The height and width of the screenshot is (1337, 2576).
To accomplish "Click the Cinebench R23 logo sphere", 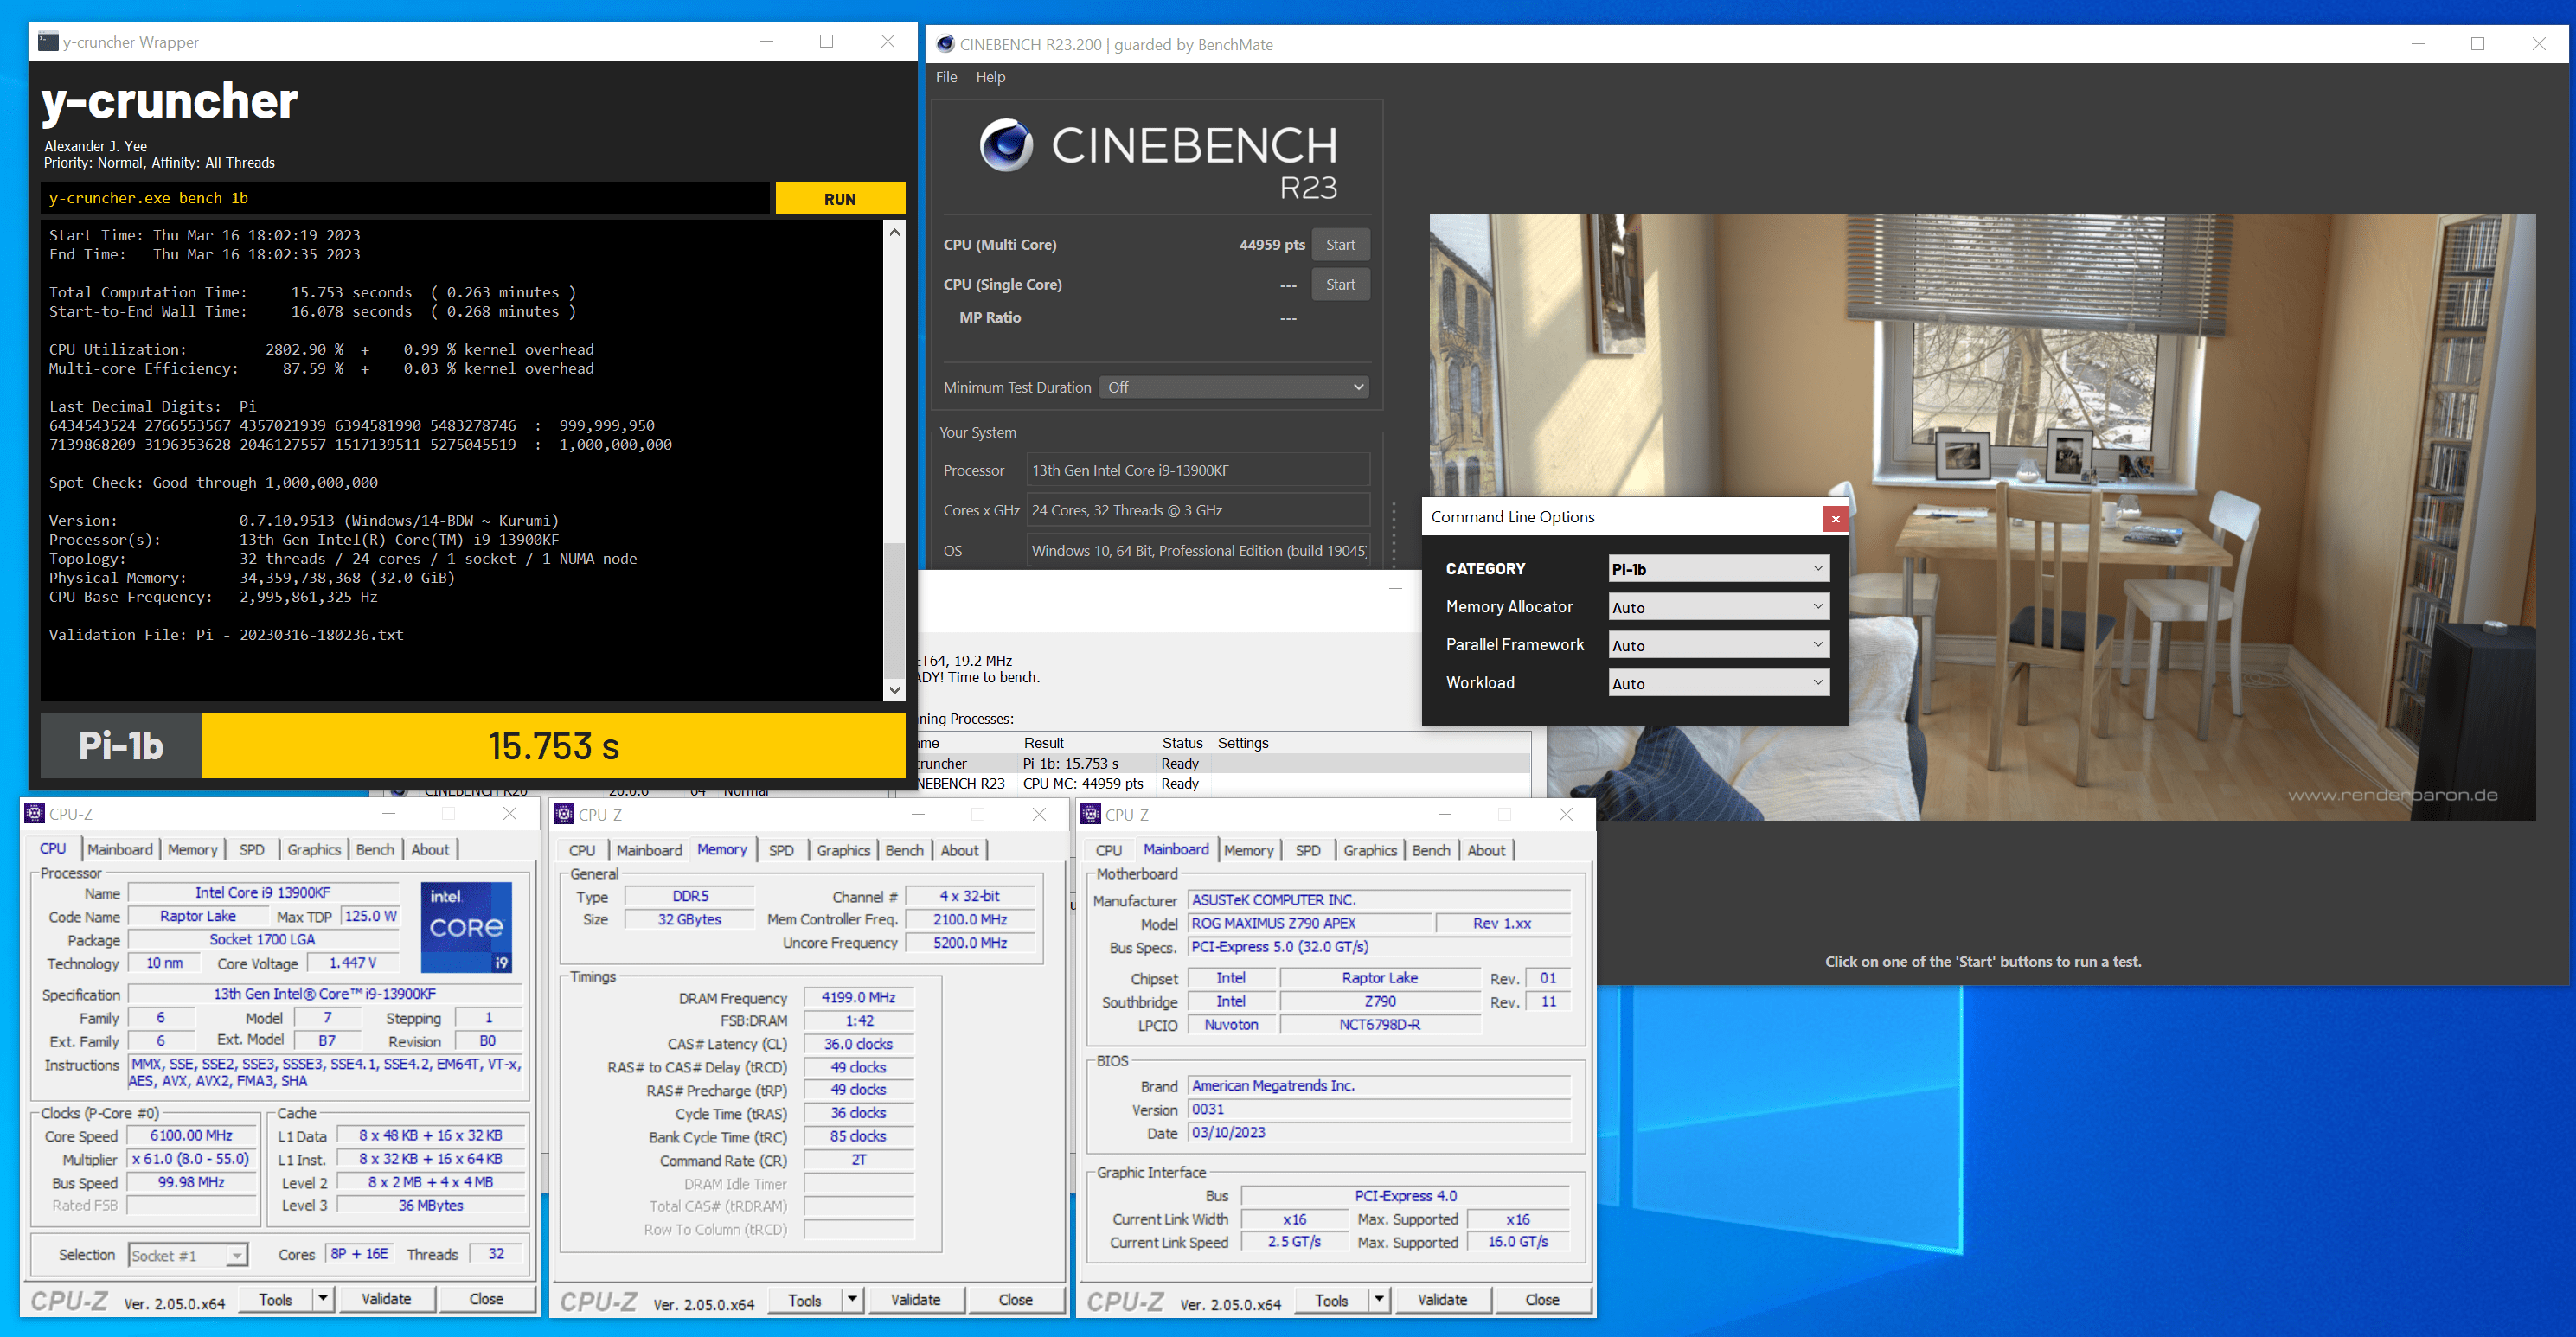I will pyautogui.click(x=1006, y=145).
